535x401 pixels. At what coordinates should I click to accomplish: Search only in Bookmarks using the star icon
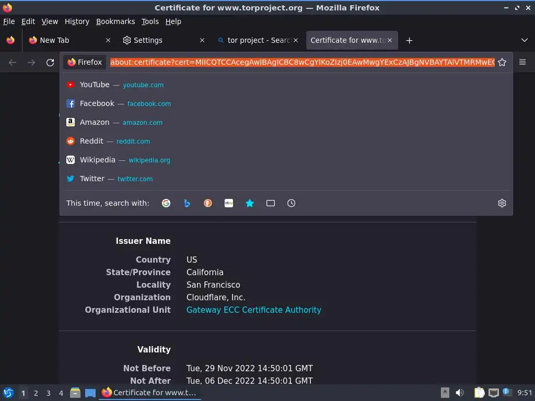250,203
